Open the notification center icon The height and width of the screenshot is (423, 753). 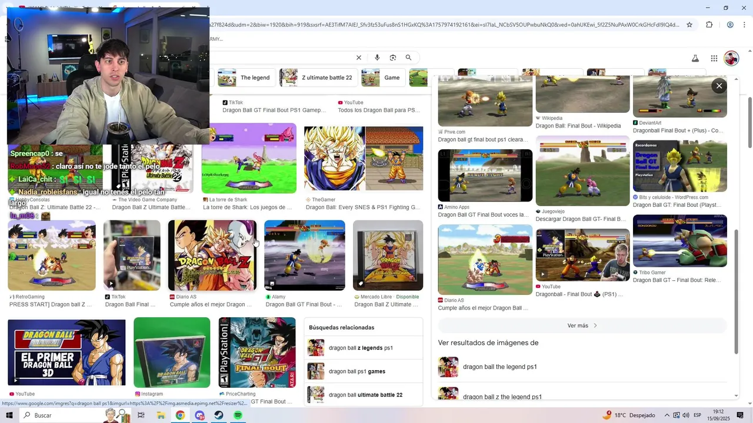pyautogui.click(x=740, y=415)
